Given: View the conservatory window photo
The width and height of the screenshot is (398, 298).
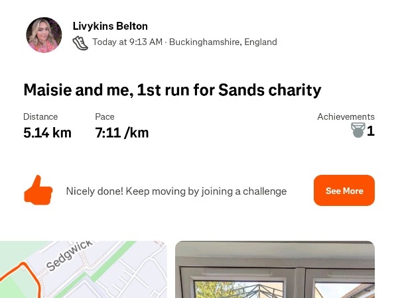Looking at the screenshot, I should click(x=275, y=270).
